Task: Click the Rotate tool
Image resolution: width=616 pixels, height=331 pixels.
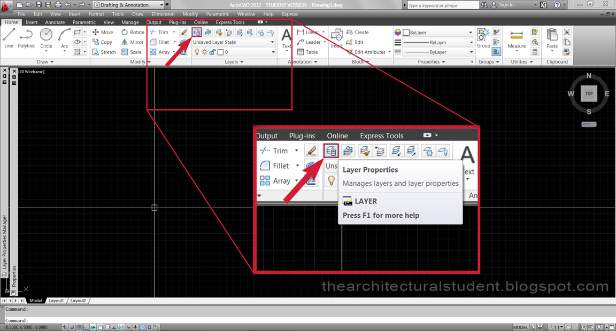Action: pos(133,32)
